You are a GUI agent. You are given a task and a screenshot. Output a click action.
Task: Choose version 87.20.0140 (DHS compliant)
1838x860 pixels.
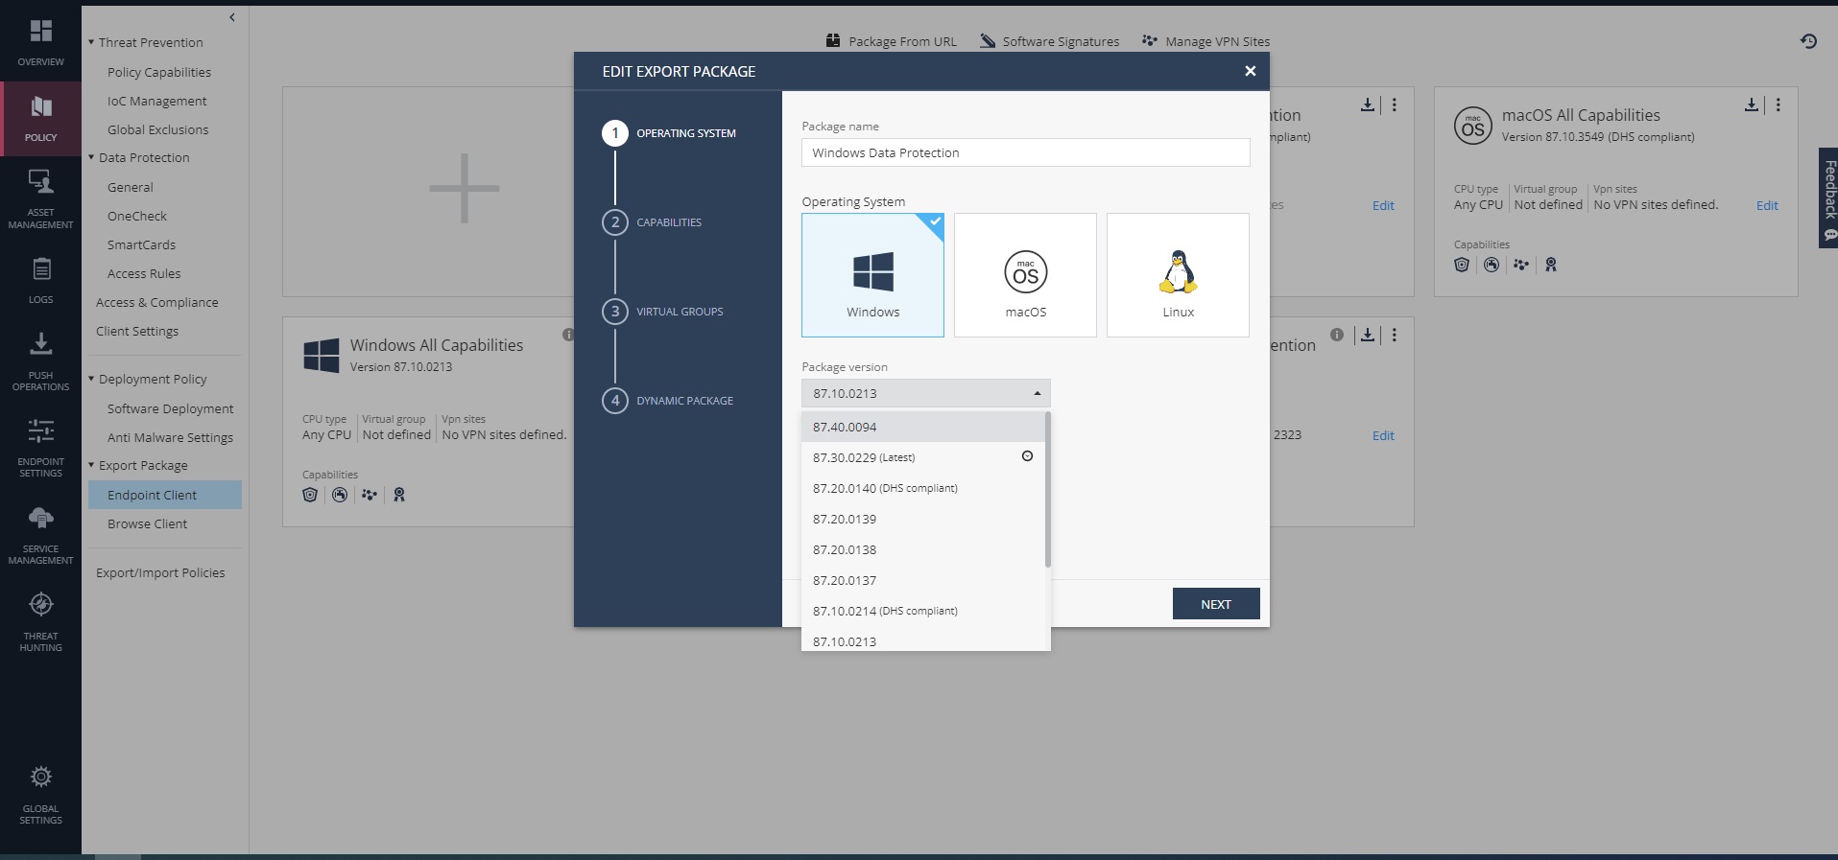[x=923, y=488]
